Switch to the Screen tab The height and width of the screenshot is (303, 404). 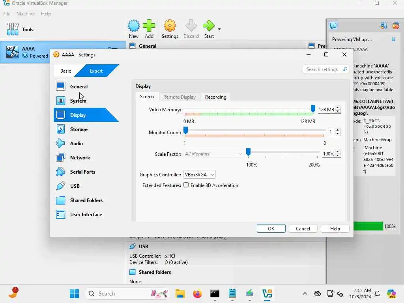(x=147, y=97)
